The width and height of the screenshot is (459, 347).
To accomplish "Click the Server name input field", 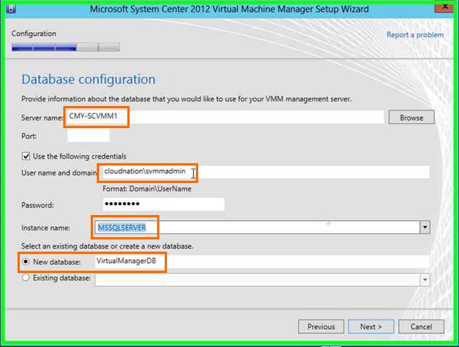I will point(226,117).
